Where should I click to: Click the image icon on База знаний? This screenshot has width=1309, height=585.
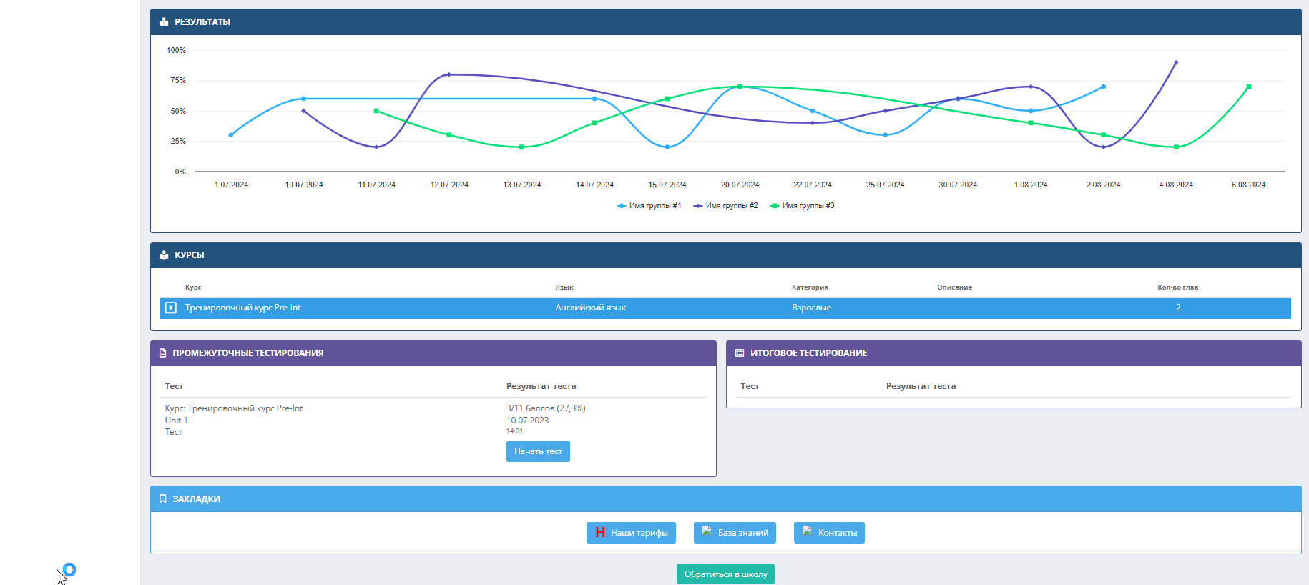pyautogui.click(x=707, y=531)
